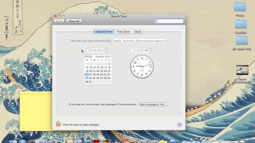Click Open Language & Text button
Screen dimensions: 255x143
pyautogui.click(x=153, y=104)
